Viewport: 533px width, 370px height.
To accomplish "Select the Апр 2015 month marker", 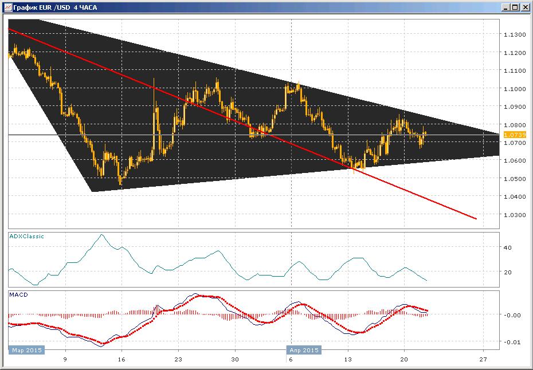I will pos(304,350).
